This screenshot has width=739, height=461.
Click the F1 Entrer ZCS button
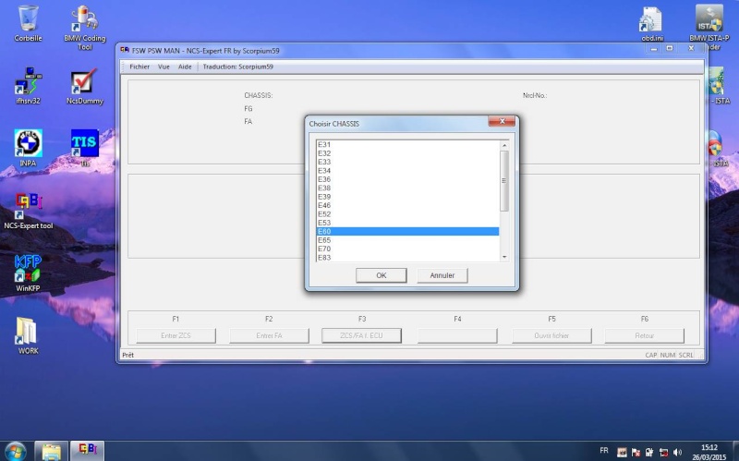click(176, 335)
